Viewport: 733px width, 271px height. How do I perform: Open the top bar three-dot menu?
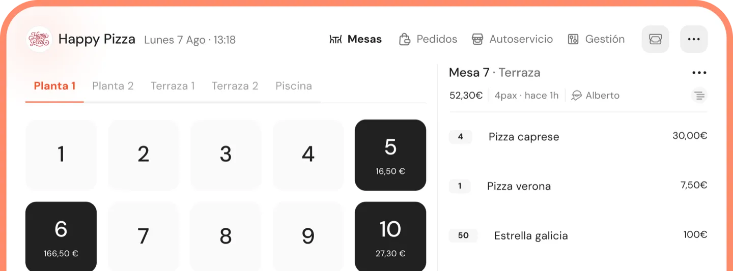[694, 39]
